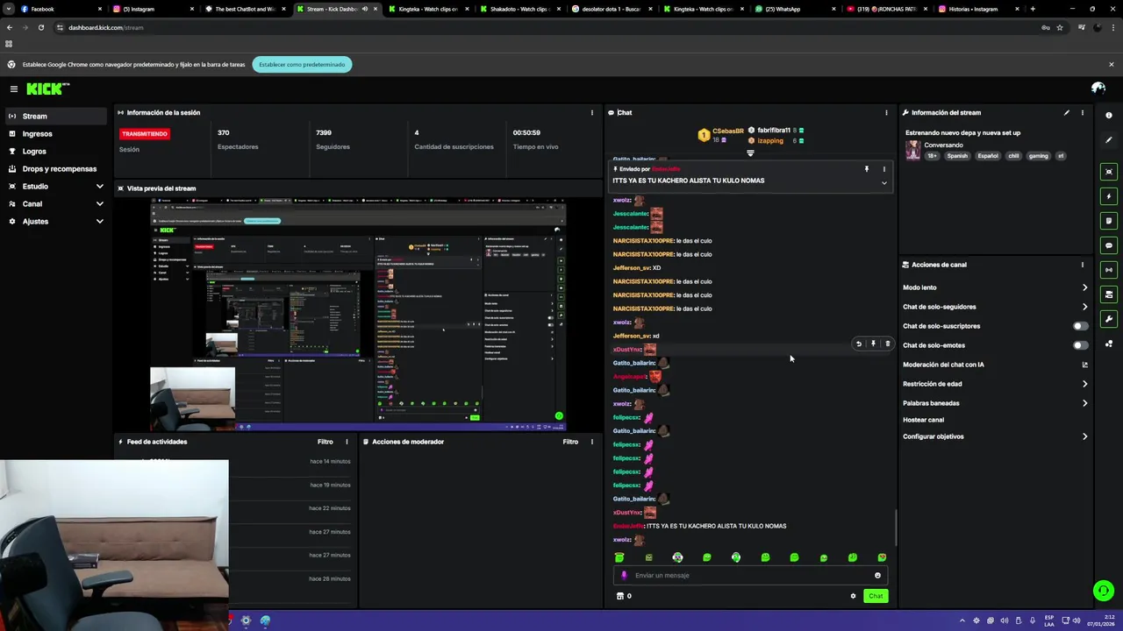Expand Palabras baneadas settings
Viewport: 1123px width, 631px height.
point(1084,403)
